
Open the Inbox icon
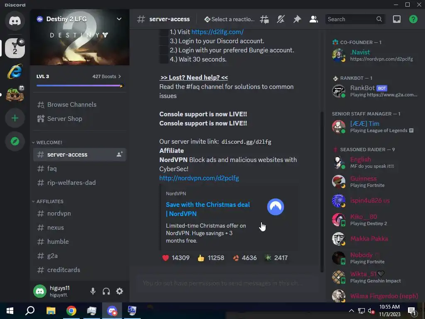[x=397, y=19]
